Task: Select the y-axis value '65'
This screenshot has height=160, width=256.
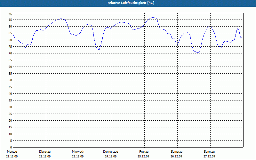Action: click(10, 60)
